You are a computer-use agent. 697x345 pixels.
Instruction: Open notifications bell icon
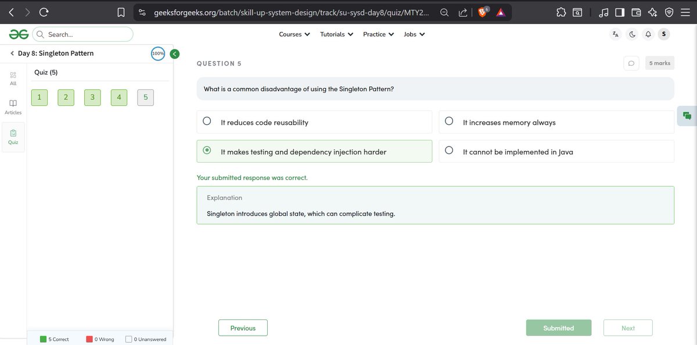pos(648,34)
